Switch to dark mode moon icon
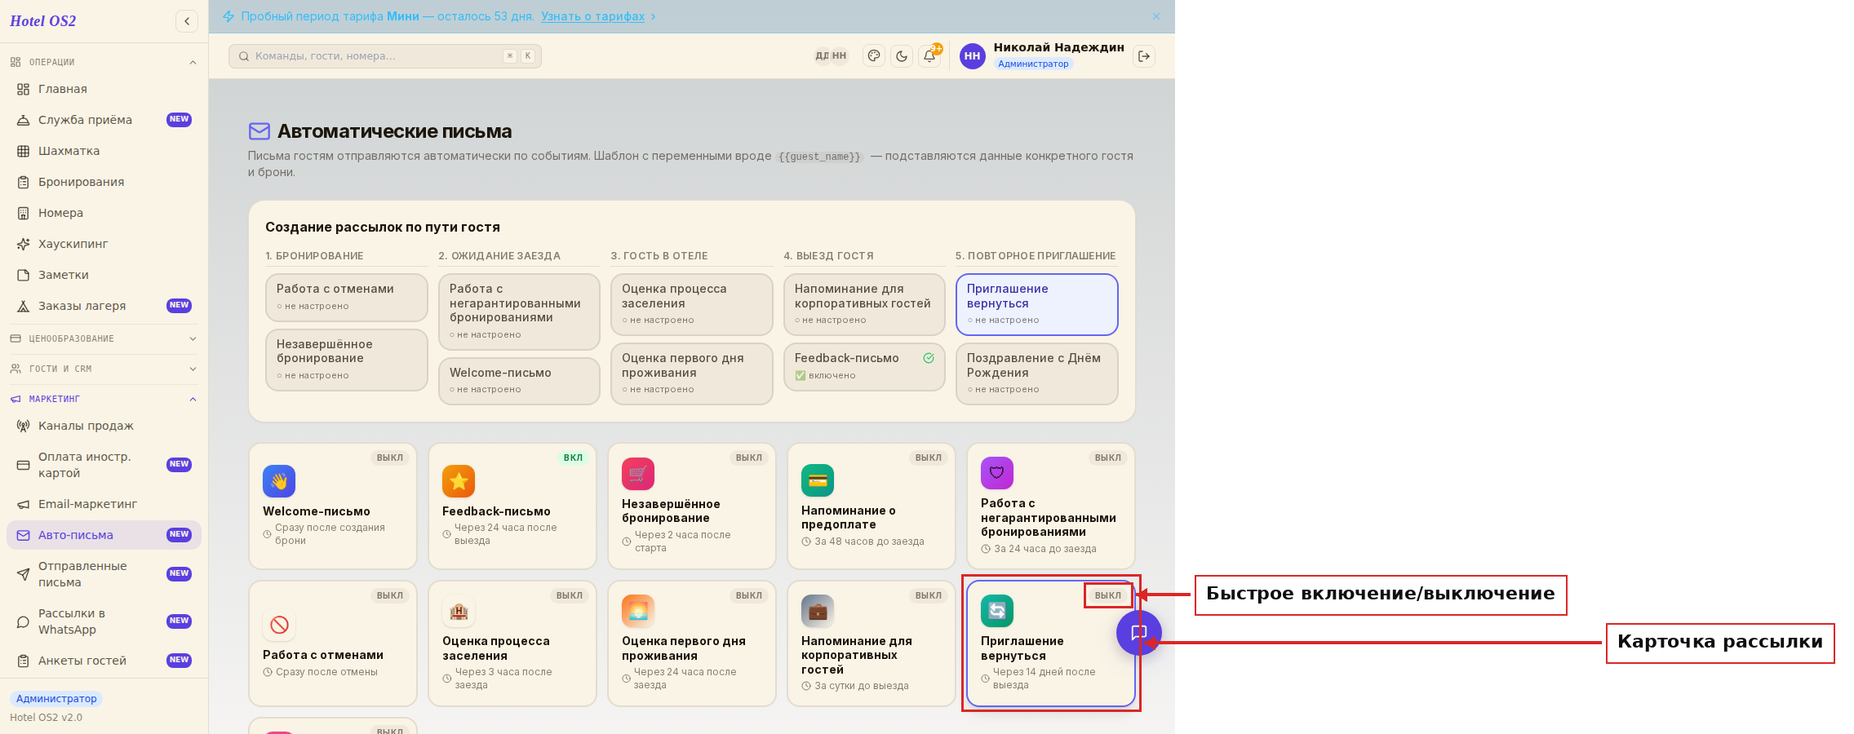 coord(902,56)
